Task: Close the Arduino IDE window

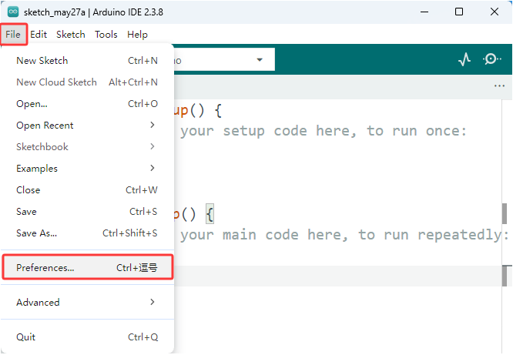Action: pos(495,12)
